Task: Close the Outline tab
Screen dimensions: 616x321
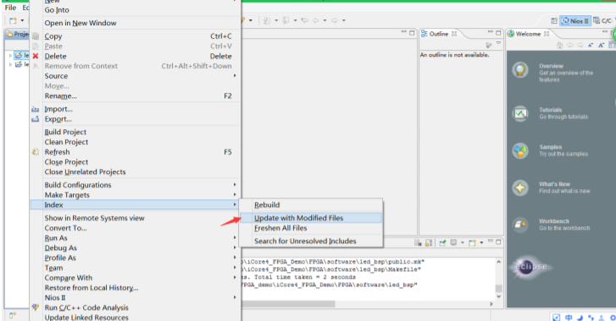Action: (x=454, y=34)
